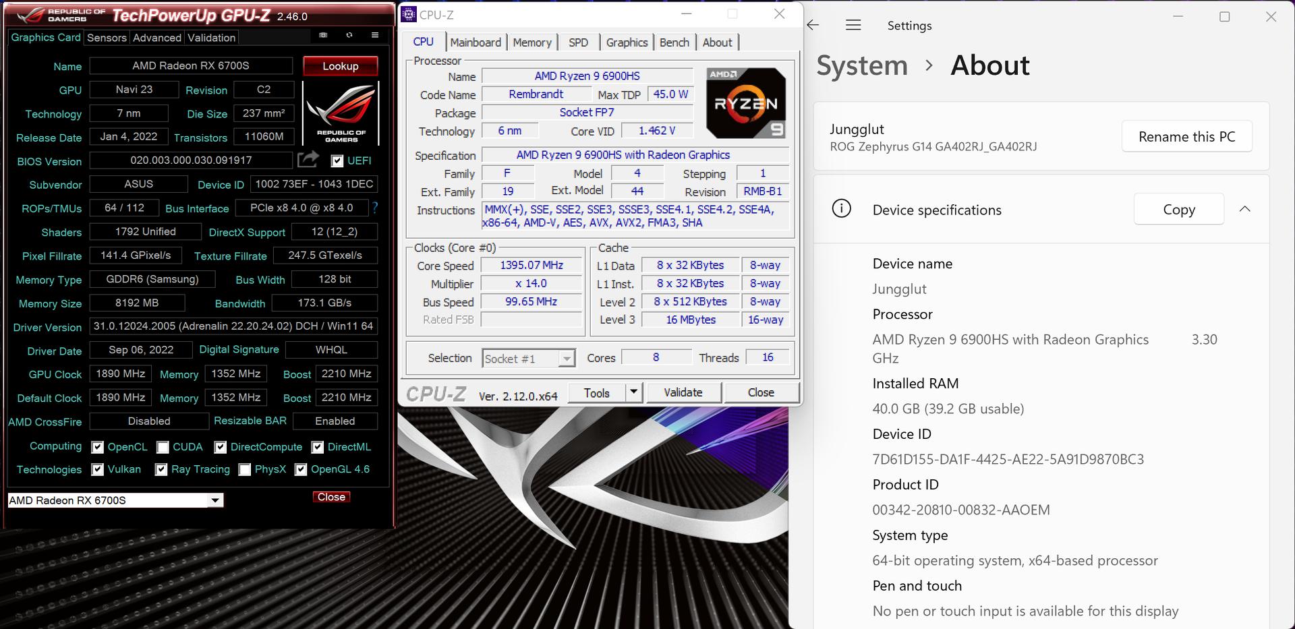Click the CPU-Z Core Speed value
This screenshot has width=1295, height=629.
531,266
